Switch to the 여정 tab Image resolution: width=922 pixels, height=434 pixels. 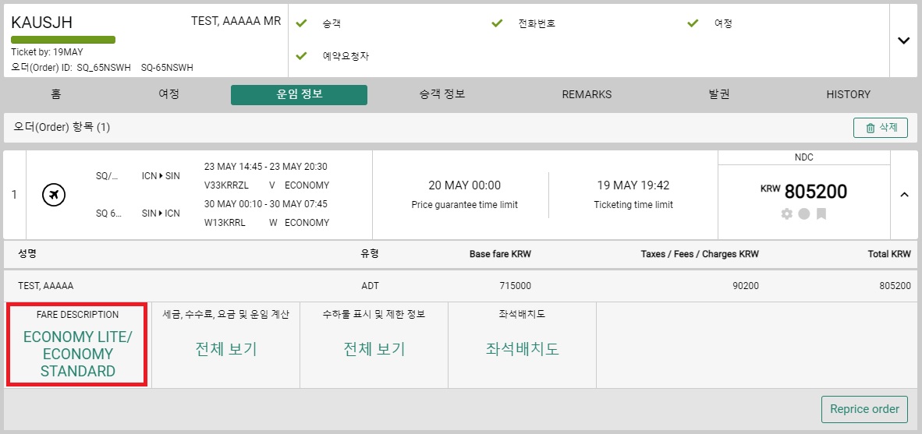pos(168,94)
